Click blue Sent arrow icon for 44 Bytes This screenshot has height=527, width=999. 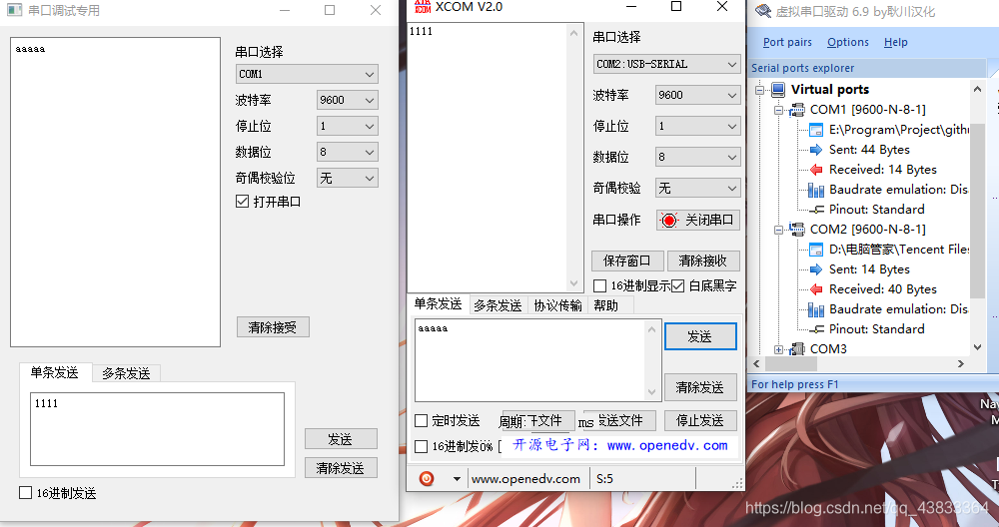tap(816, 150)
